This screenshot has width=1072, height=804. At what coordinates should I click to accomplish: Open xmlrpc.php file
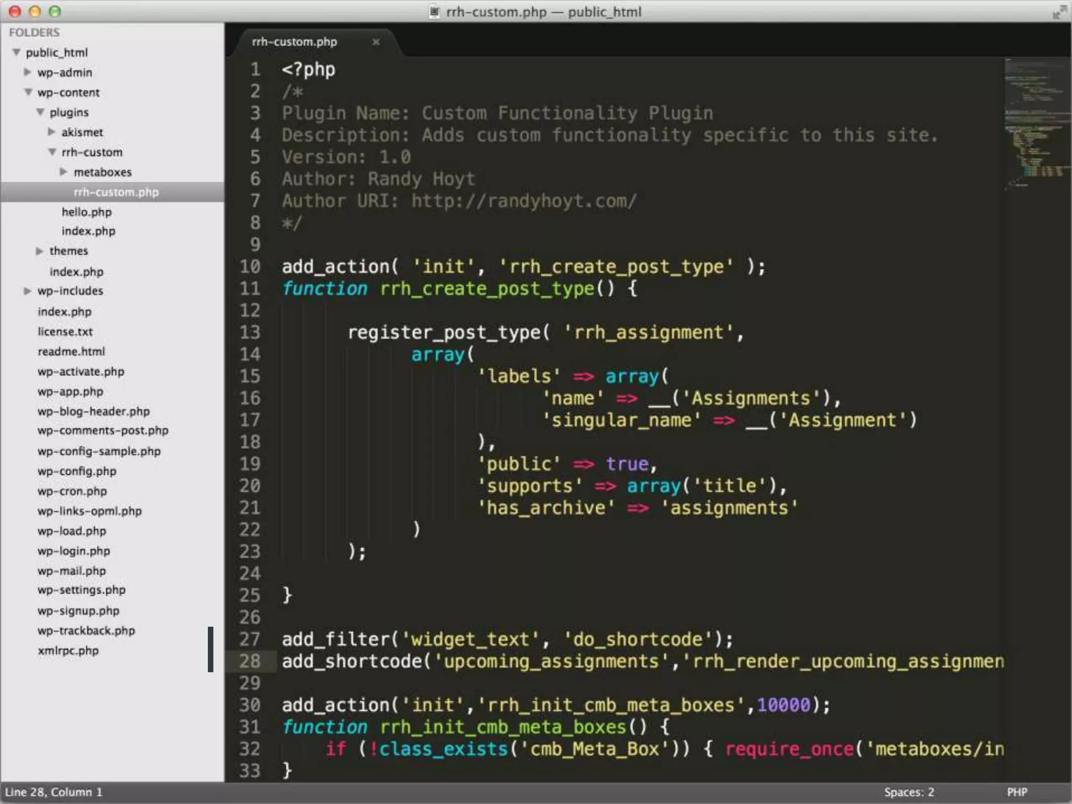[x=68, y=651]
